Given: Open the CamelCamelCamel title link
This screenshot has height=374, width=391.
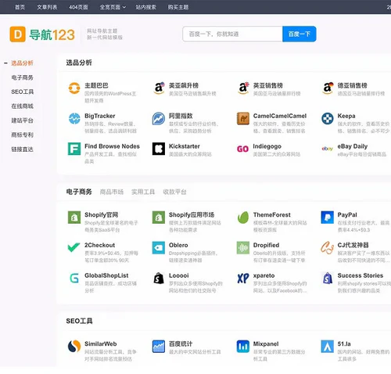Looking at the screenshot, I should pyautogui.click(x=280, y=116).
